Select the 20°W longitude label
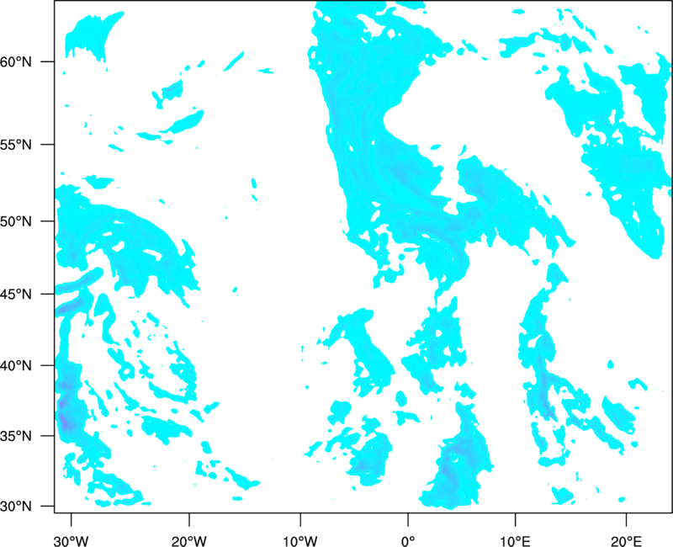 point(188,541)
